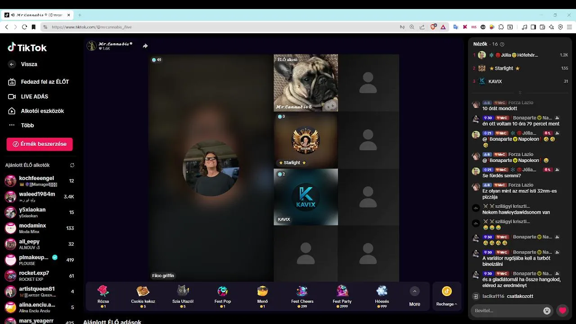Select third-ranked viewer KAVIX
The image size is (576, 324).
click(520, 81)
